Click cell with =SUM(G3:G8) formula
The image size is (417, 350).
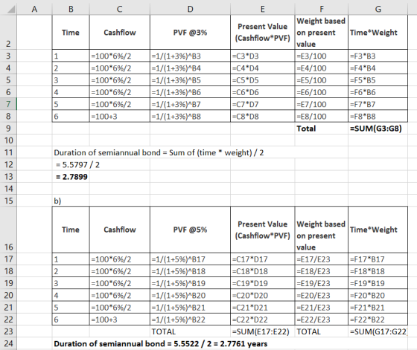[378, 129]
